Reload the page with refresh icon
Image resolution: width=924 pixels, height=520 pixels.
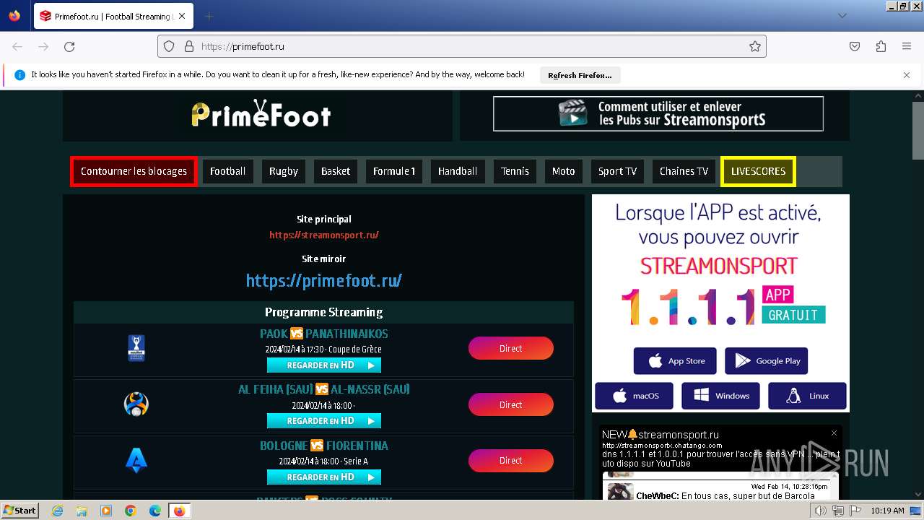click(x=69, y=46)
